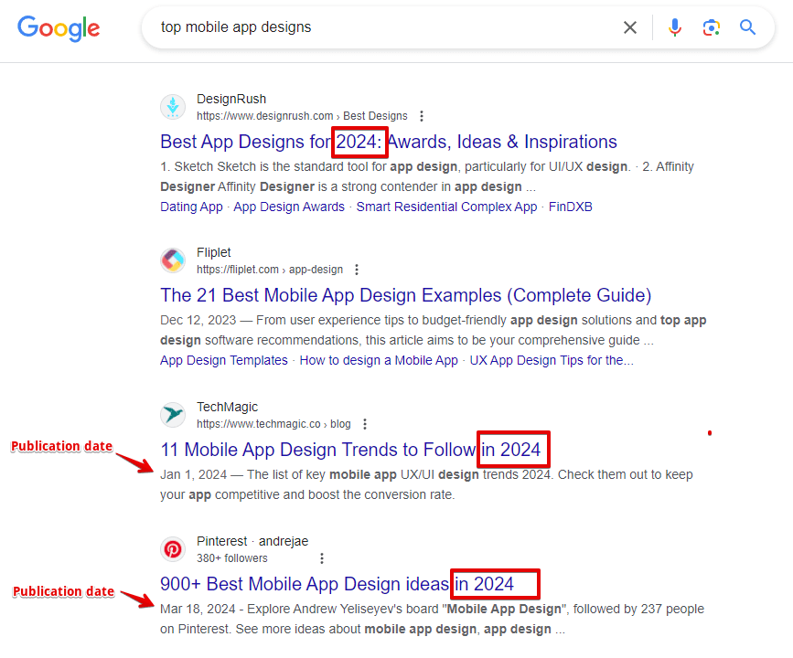This screenshot has height=658, width=793.
Task: Click the 'DesignRush' site name
Action: [x=231, y=99]
